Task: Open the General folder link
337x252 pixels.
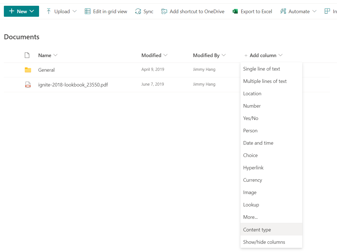Action: [46, 70]
